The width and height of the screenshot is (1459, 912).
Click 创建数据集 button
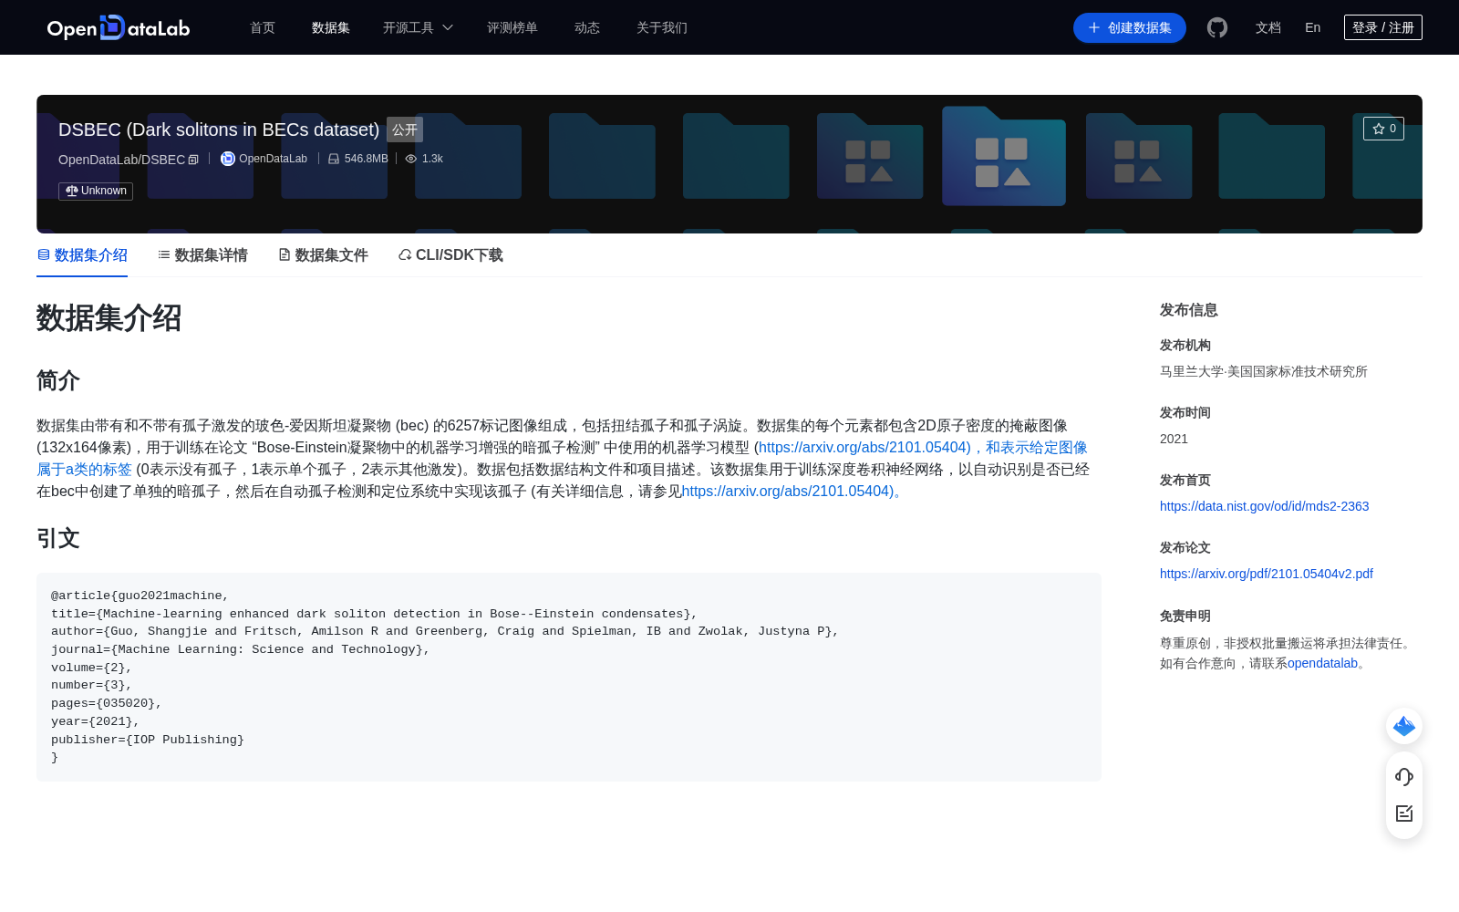(1130, 27)
